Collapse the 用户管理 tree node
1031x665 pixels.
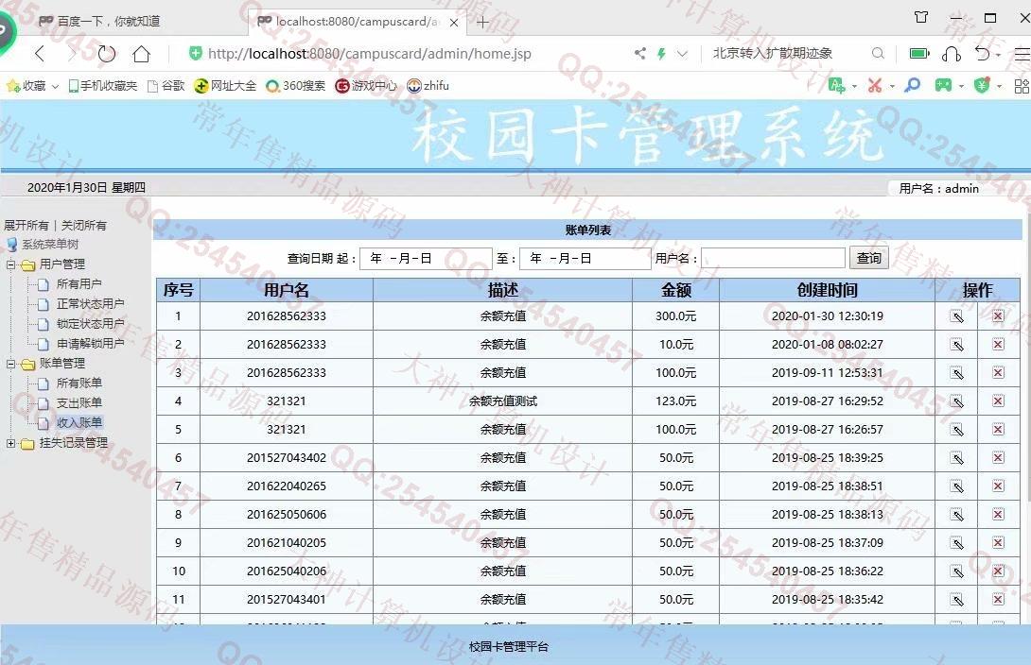point(11,264)
